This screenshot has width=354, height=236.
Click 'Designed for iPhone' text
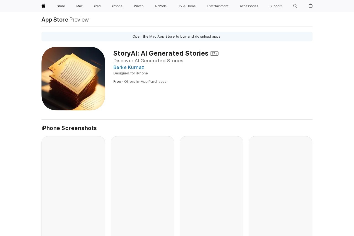tap(131, 73)
